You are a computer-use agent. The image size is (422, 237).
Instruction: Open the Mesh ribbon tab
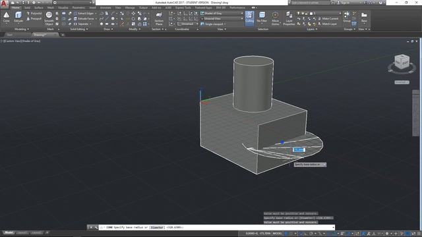click(51, 8)
